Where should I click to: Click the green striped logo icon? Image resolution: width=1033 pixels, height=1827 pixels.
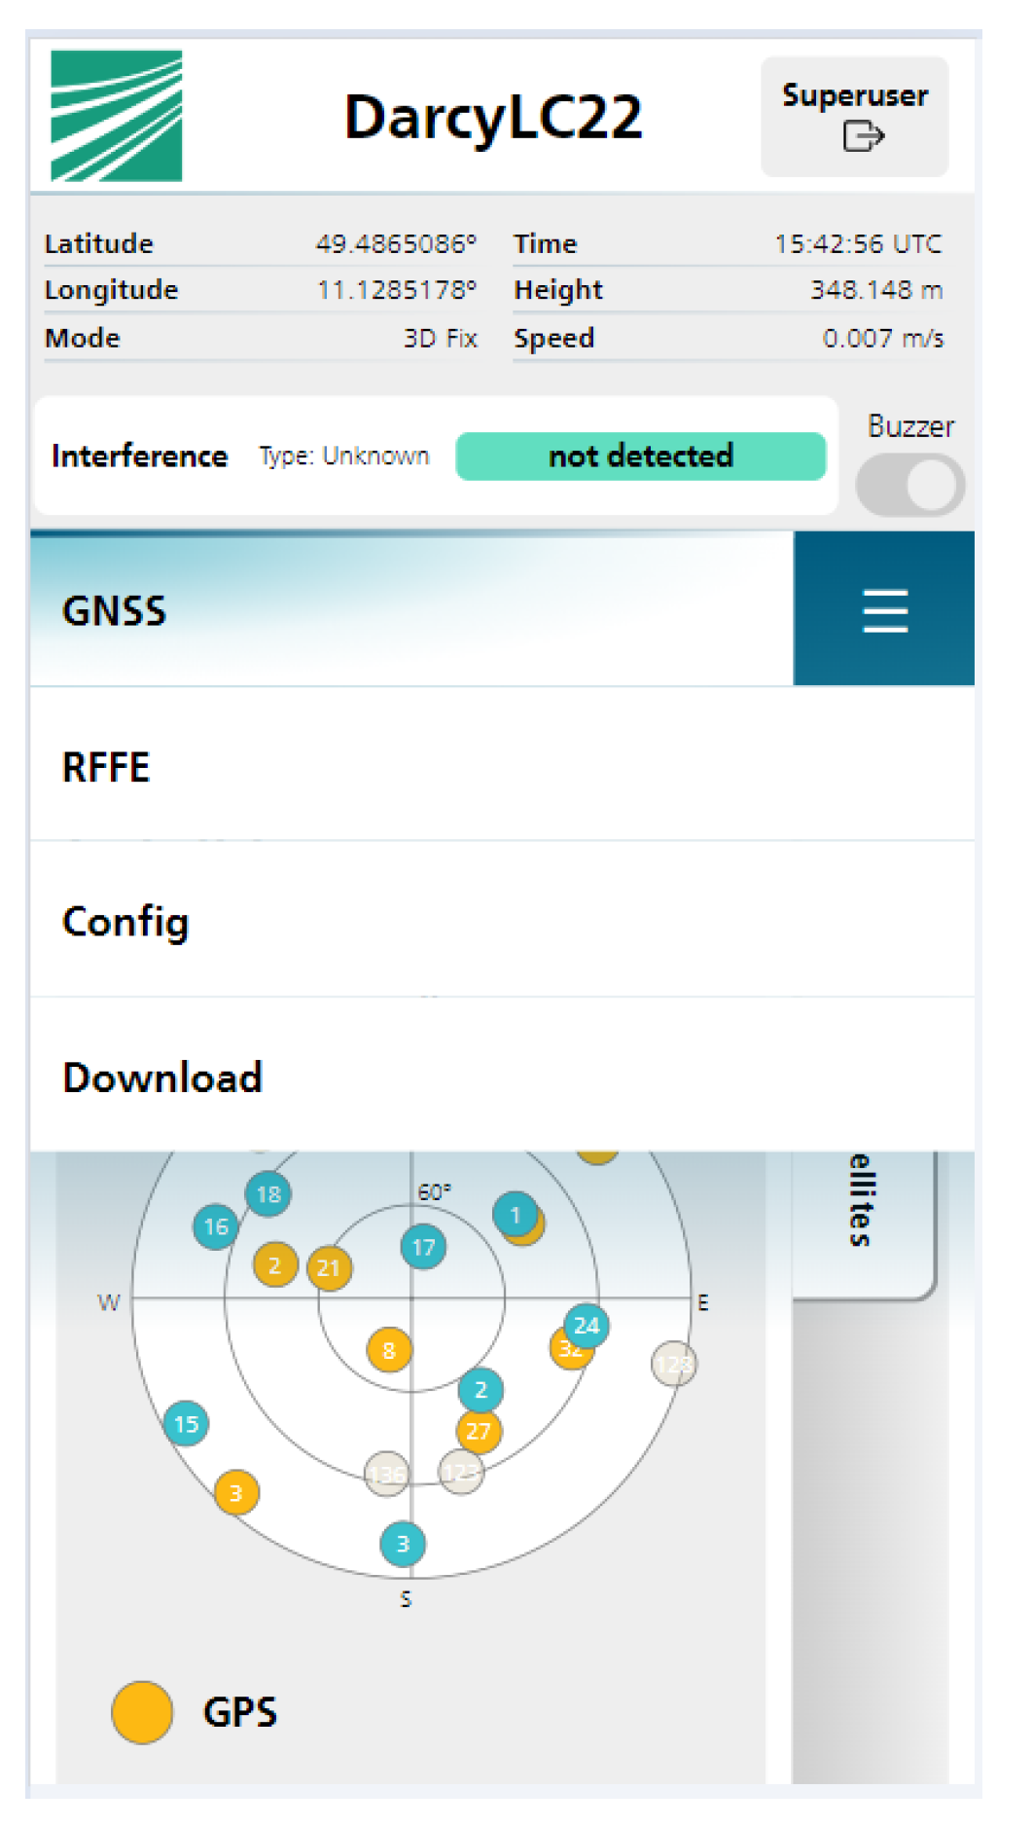tap(117, 116)
